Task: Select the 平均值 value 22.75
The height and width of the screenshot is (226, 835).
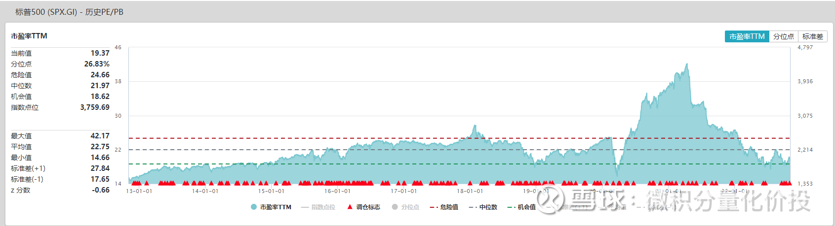Action: point(100,147)
